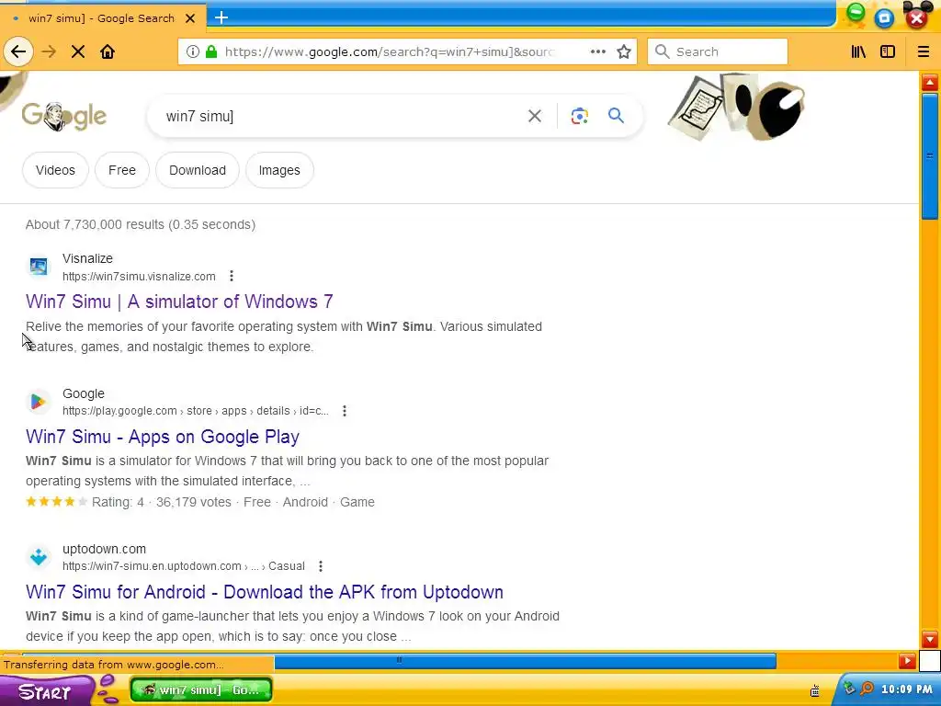Clear the Google search box text
941x706 pixels.
click(x=534, y=116)
